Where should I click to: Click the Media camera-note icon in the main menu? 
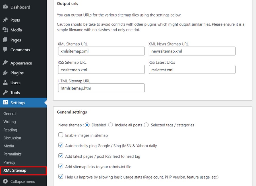pyautogui.click(x=5, y=30)
